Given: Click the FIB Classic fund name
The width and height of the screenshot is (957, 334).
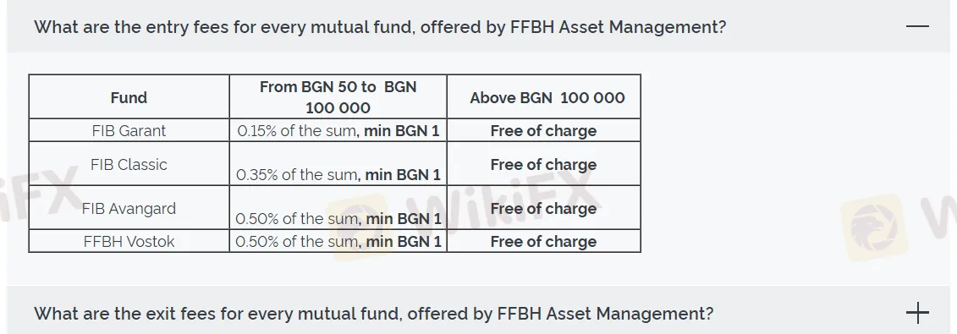Looking at the screenshot, I should [129, 165].
